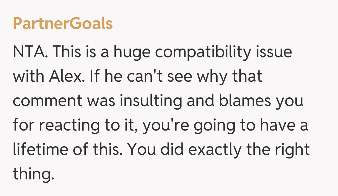Click the word "right" in the comment
This screenshot has height=196, width=338.
tap(292, 150)
